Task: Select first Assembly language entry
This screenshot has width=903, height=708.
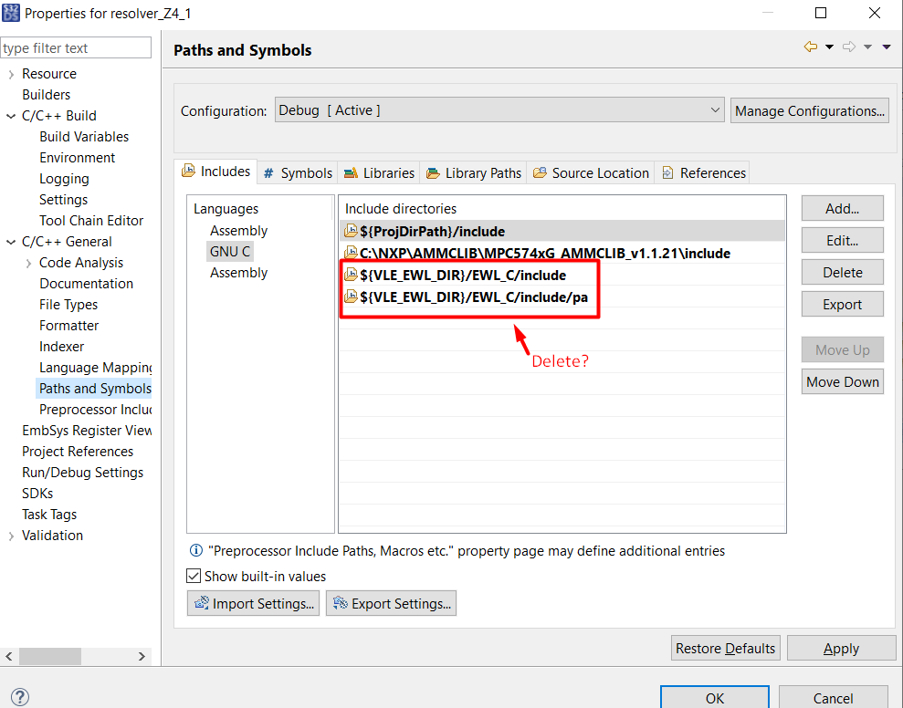Action: click(238, 230)
